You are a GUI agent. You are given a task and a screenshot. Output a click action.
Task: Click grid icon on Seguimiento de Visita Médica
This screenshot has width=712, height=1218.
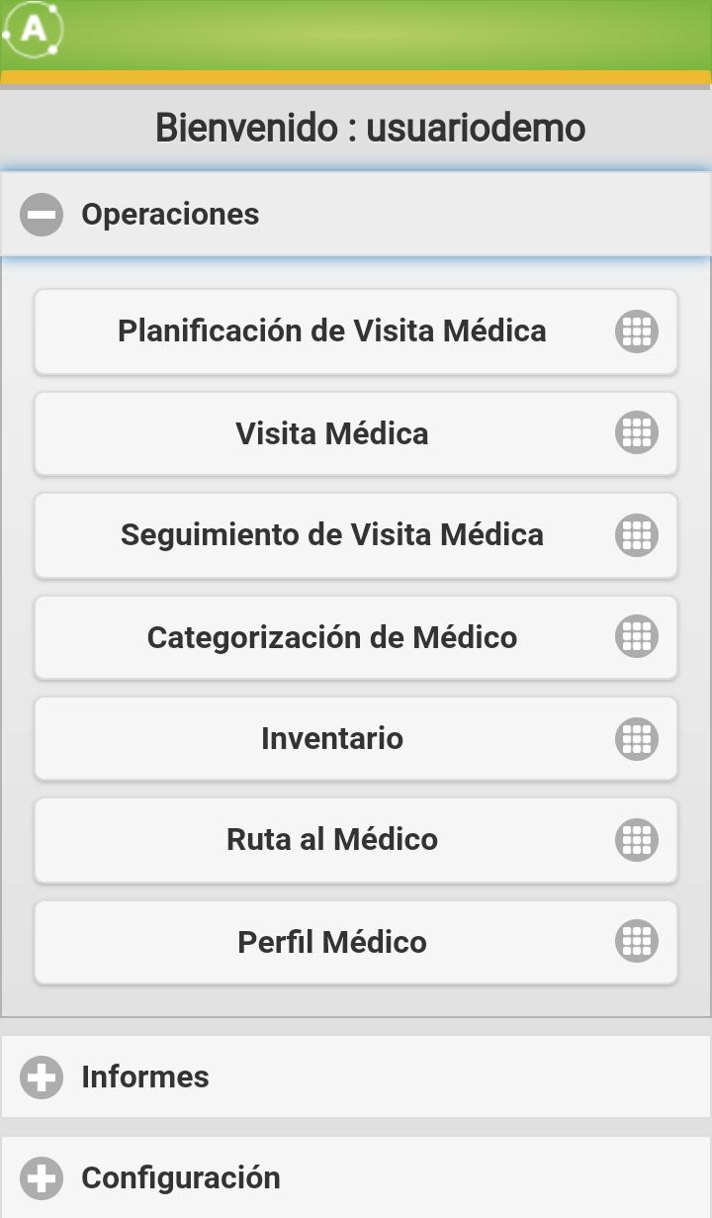coord(637,535)
